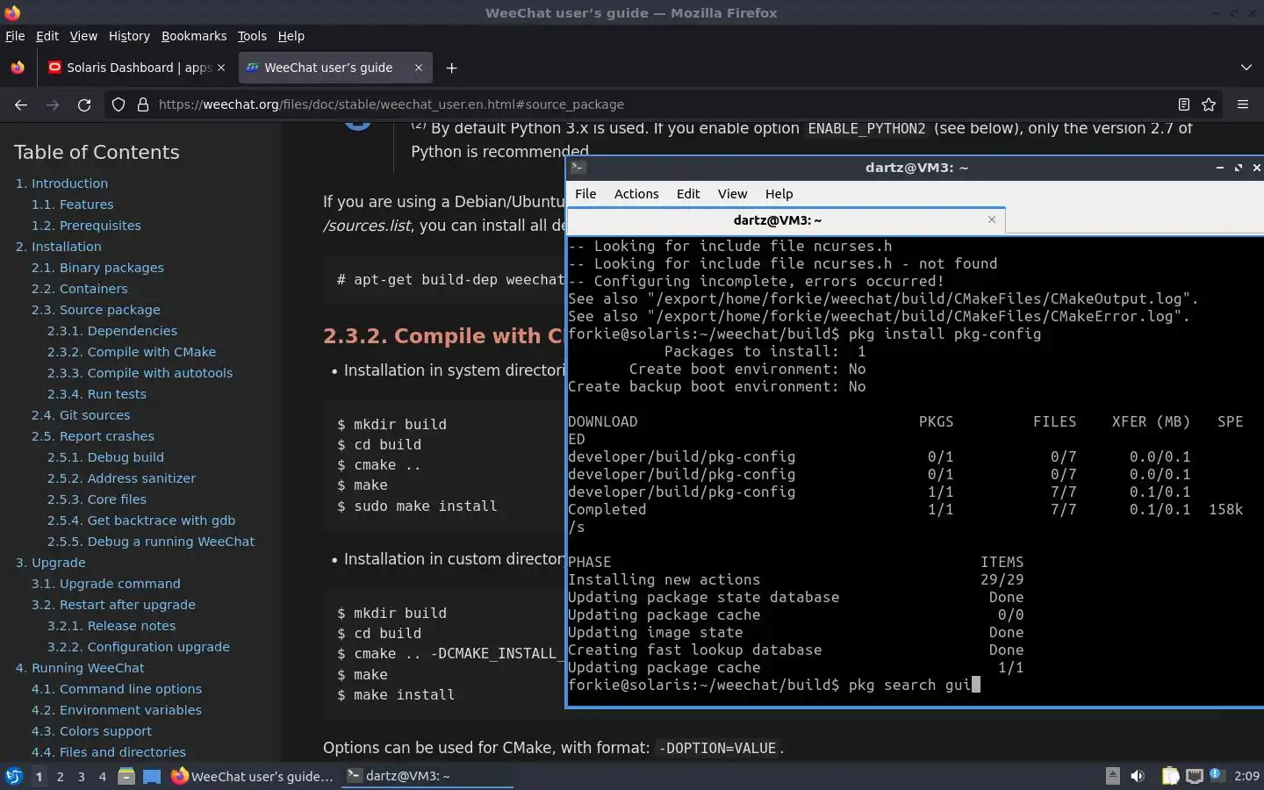Screen dimensions: 1264x790
Task: Open 4.1. Command line options
Action: [117, 689]
